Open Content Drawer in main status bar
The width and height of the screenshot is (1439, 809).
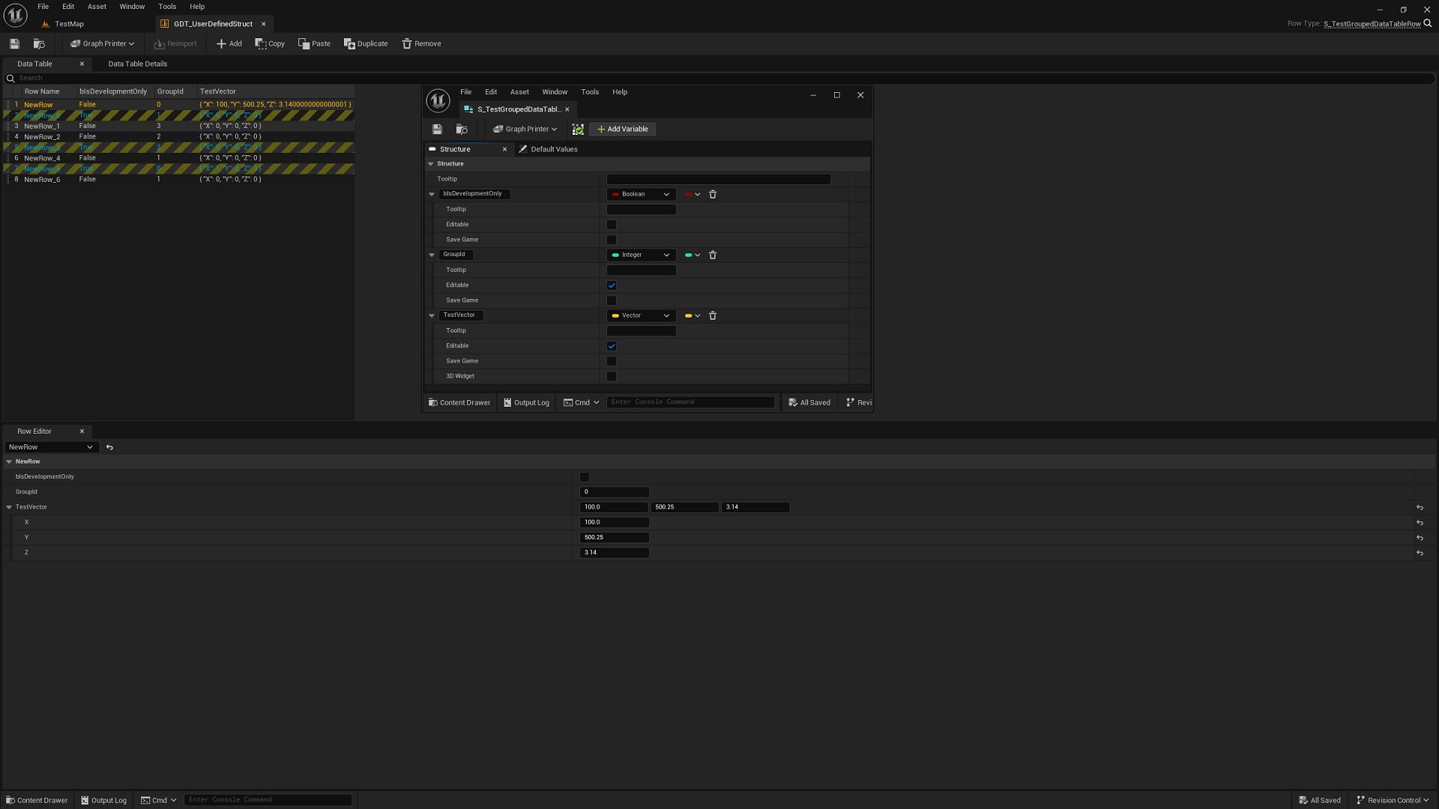click(37, 800)
